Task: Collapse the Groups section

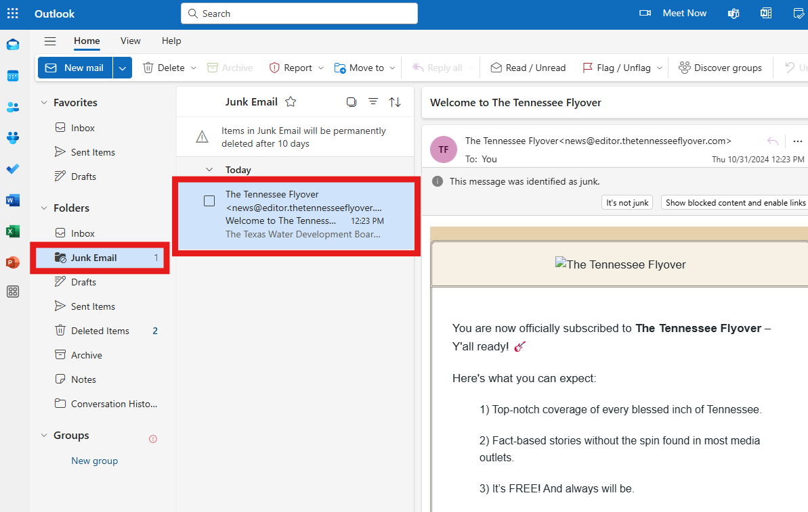Action: 44,436
